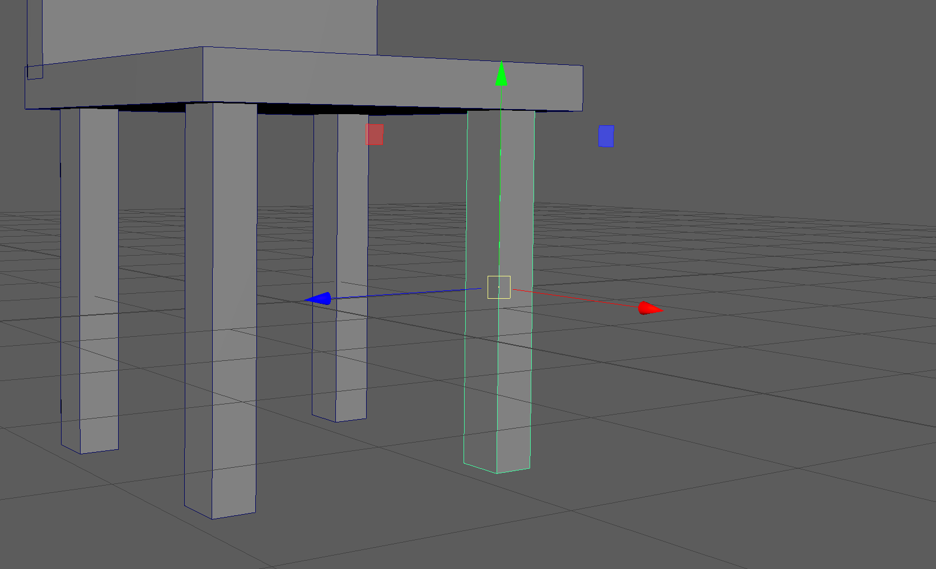The height and width of the screenshot is (569, 936).
Task: Select the blue square plane handle
Action: click(x=606, y=136)
